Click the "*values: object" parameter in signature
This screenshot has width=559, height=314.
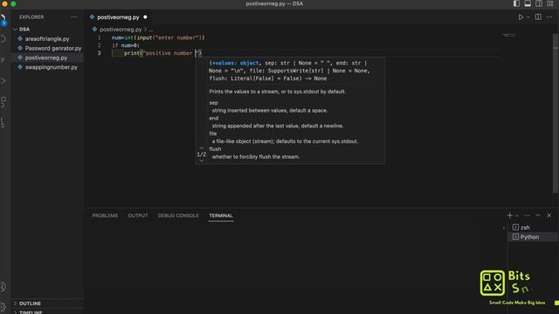(235, 63)
